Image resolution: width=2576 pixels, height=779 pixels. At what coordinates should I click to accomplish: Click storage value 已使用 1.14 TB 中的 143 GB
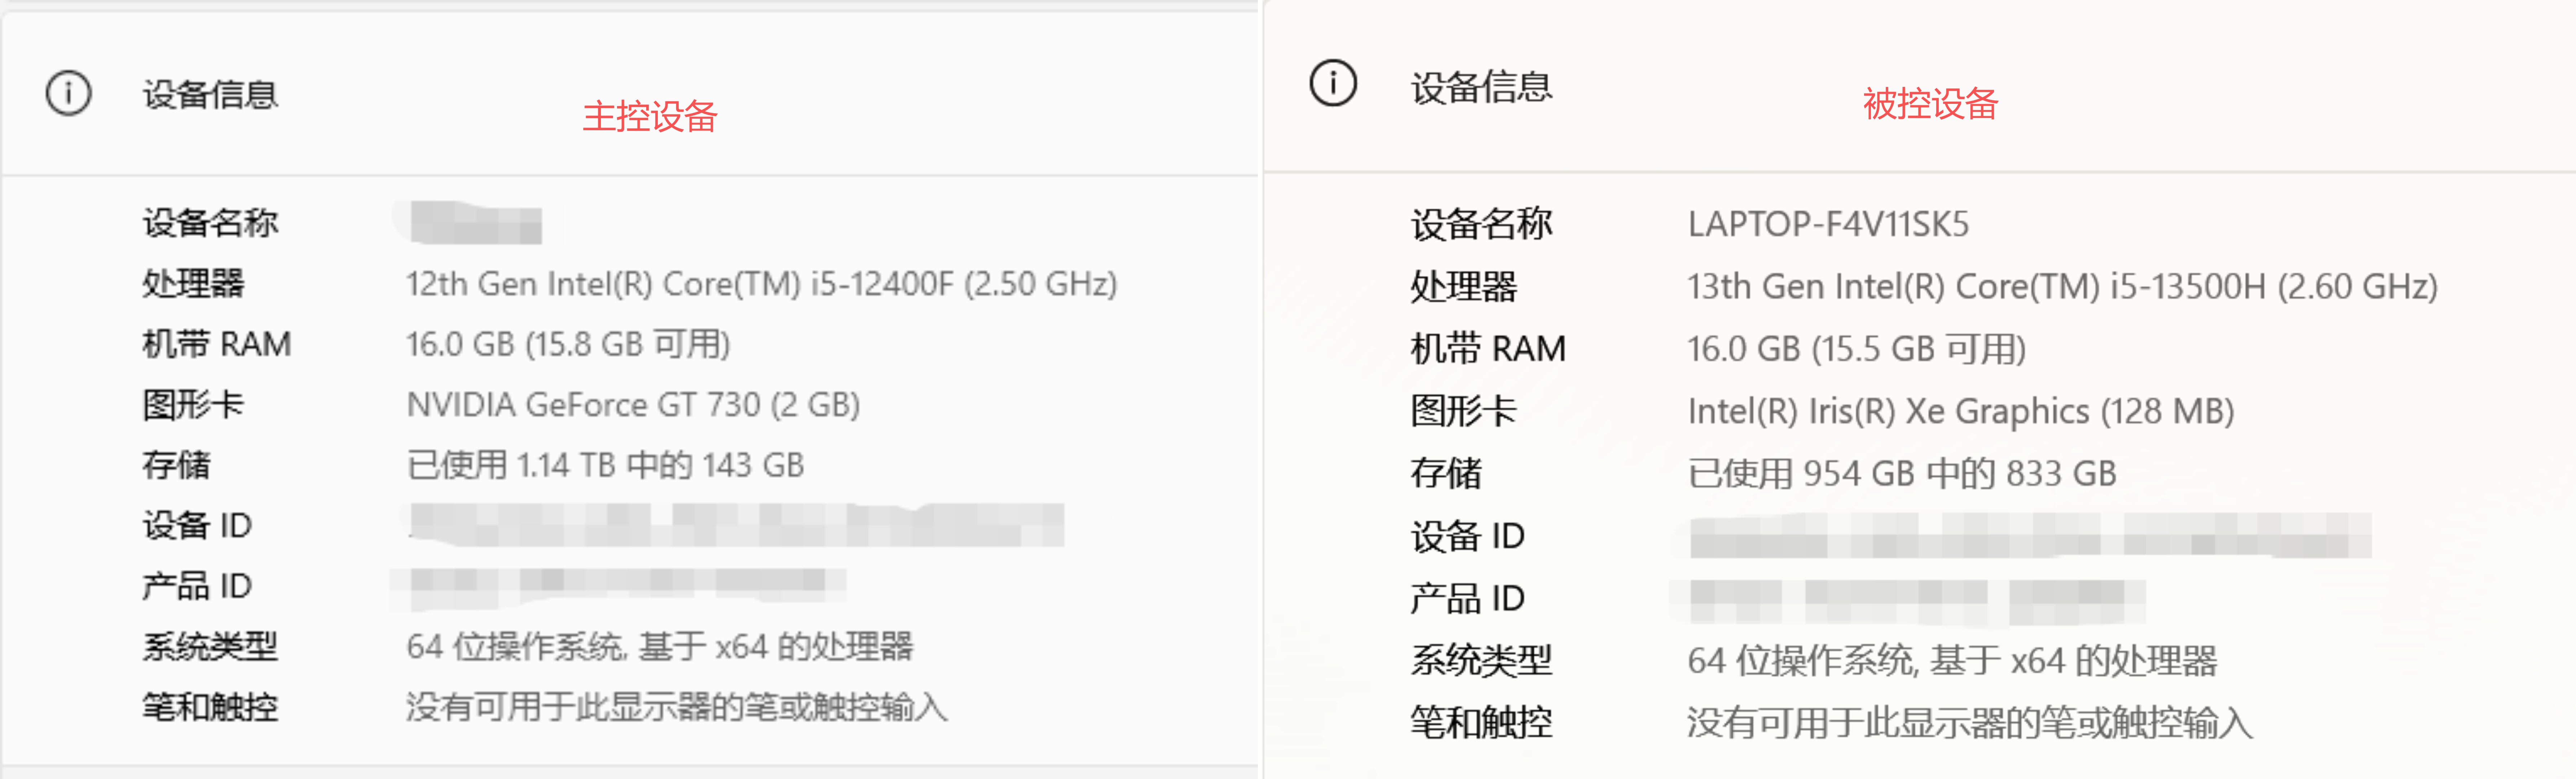605,465
